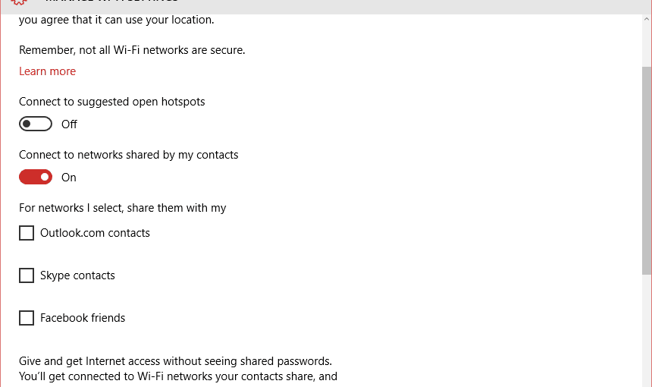Select the Facebook friends label

click(83, 318)
